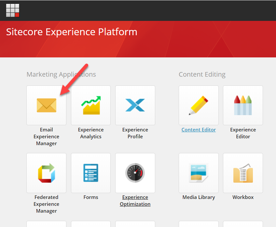This screenshot has width=276, height=227.
Task: Click the Experience Editor label
Action: [x=243, y=133]
